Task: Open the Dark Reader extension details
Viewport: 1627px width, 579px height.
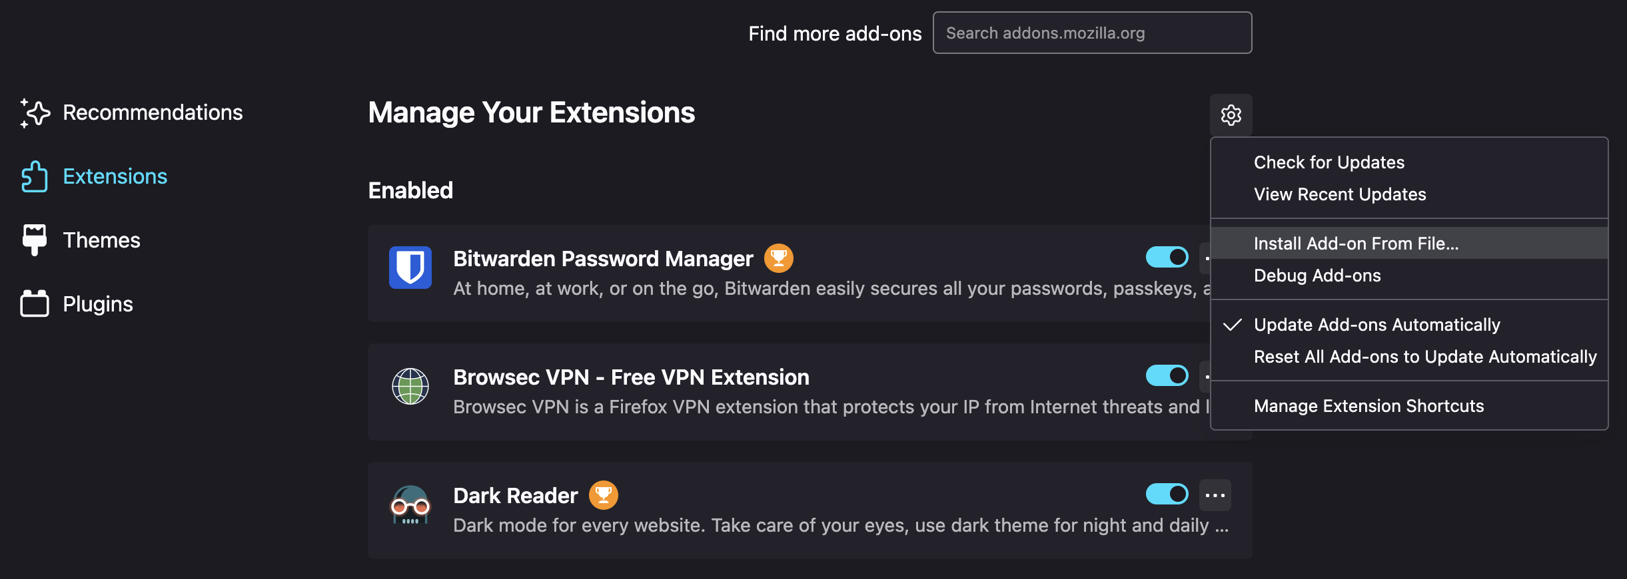Action: point(515,496)
